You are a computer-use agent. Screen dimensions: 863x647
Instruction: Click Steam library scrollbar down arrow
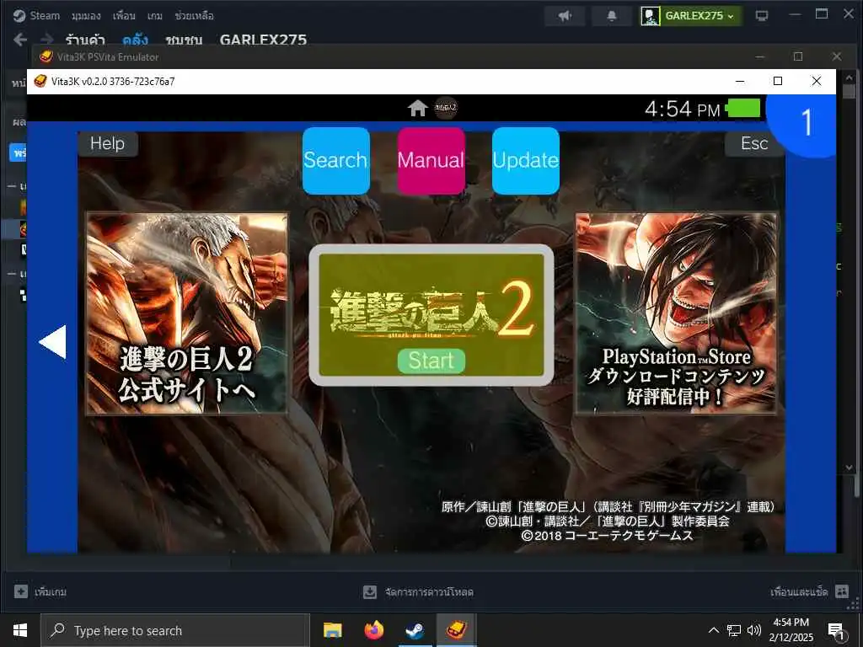click(850, 468)
